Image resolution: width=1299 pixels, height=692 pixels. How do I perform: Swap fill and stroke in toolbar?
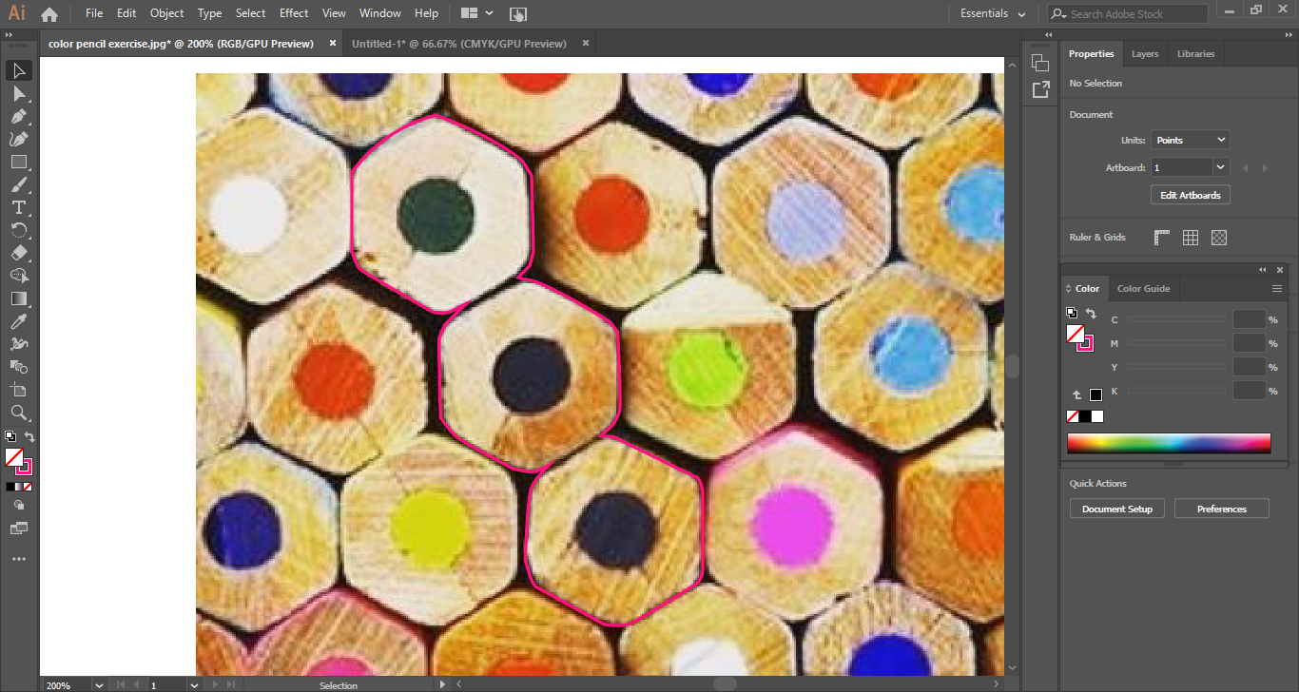(29, 437)
